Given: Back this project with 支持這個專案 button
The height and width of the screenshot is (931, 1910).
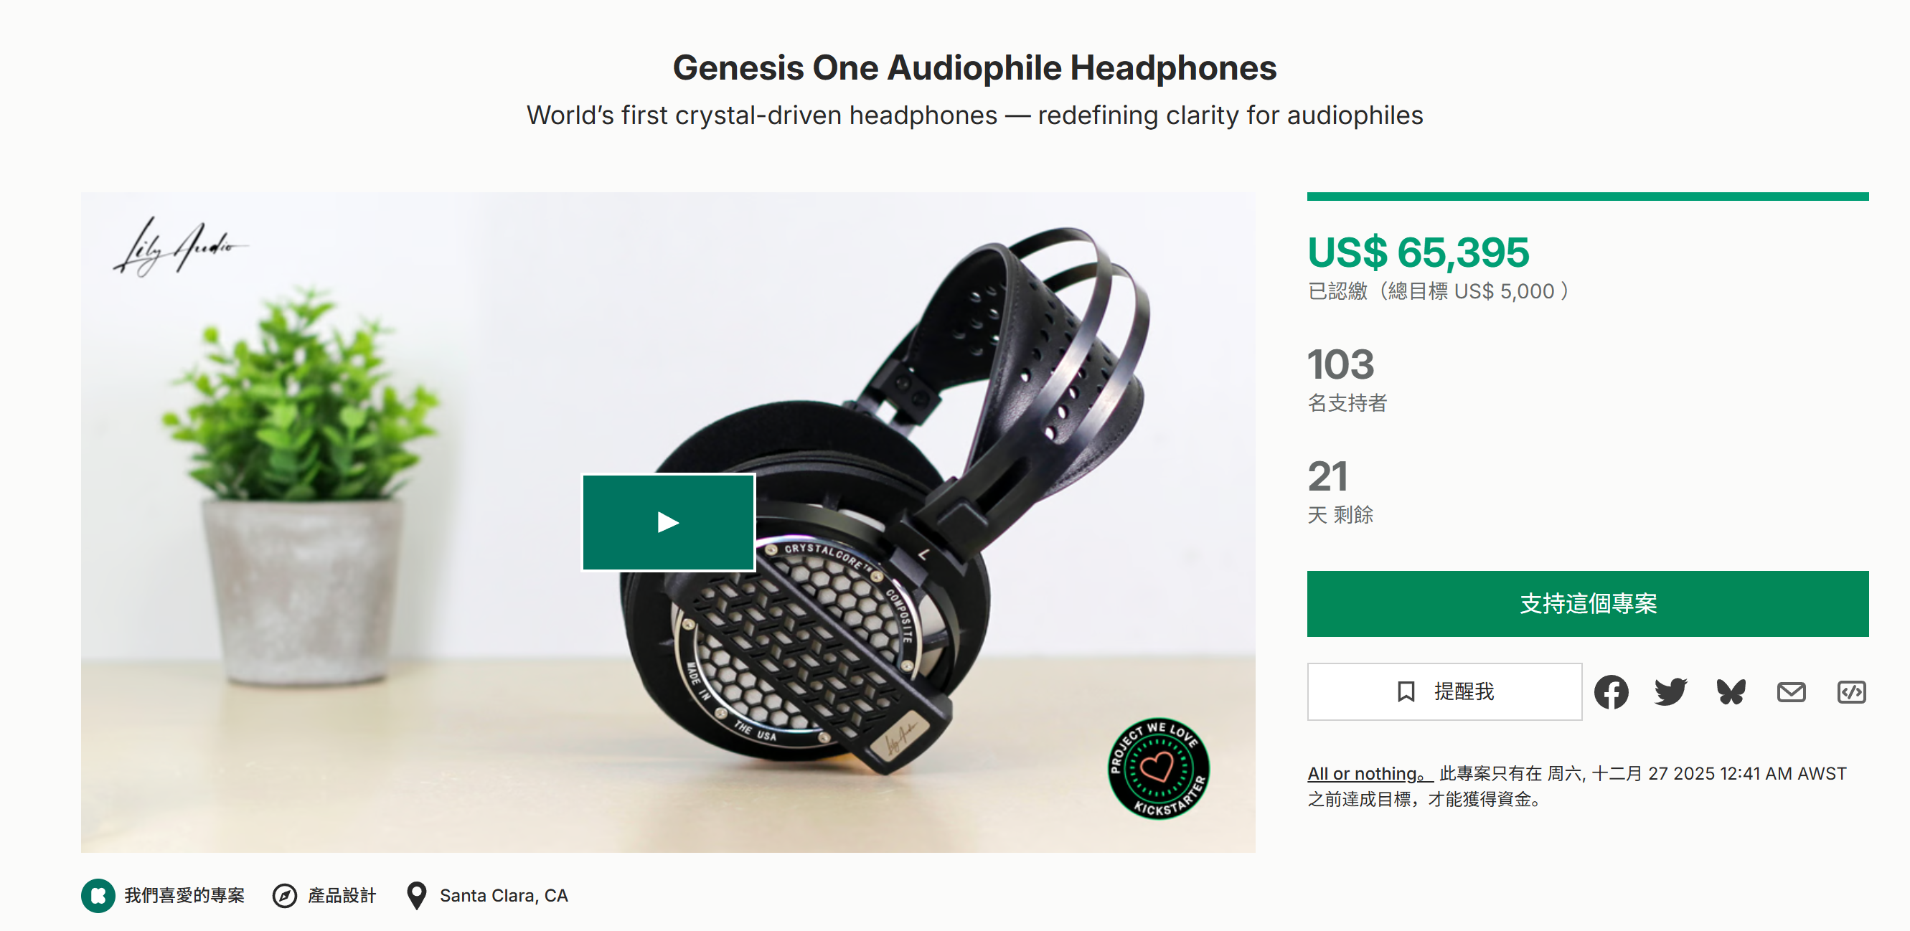Looking at the screenshot, I should [1587, 603].
